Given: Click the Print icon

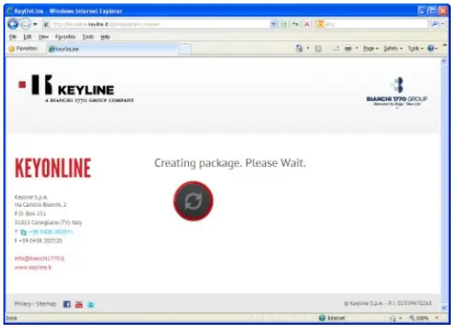Looking at the screenshot, I should [x=348, y=49].
